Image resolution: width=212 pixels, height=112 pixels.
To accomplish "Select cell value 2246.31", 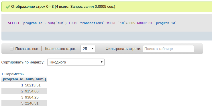I will point(32,103).
